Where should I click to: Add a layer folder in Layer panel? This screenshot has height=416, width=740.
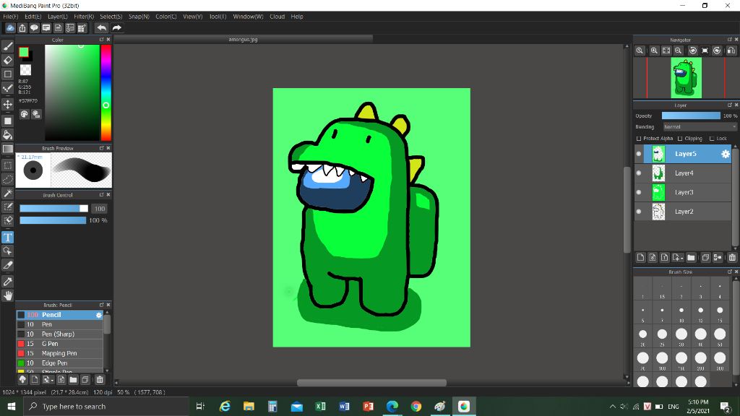coord(691,258)
